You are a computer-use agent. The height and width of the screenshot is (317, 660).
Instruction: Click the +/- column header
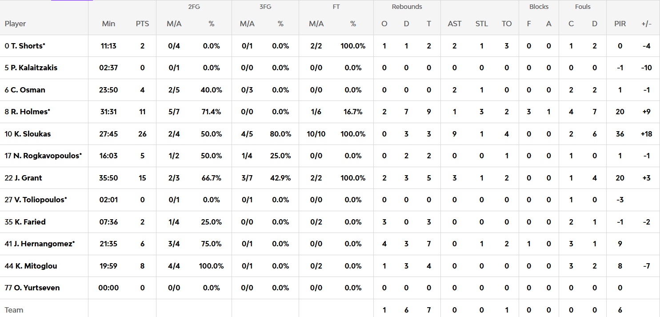coord(646,24)
